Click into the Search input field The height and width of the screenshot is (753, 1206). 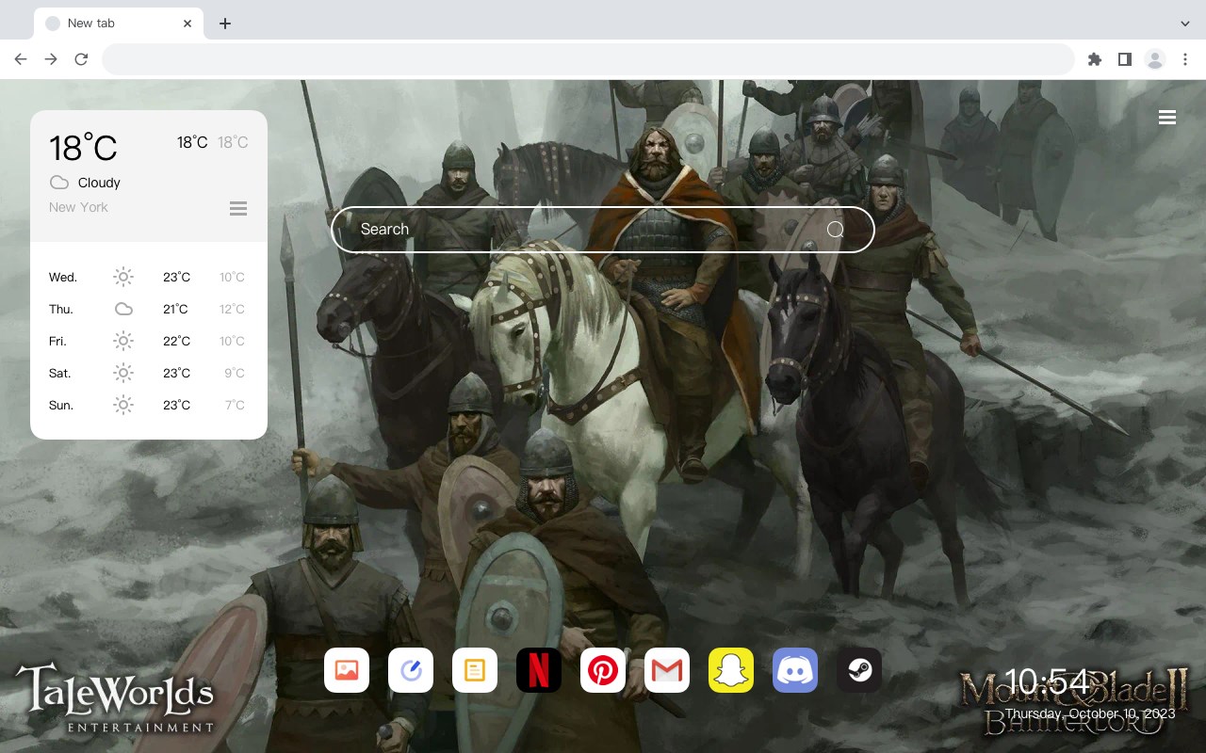point(603,230)
